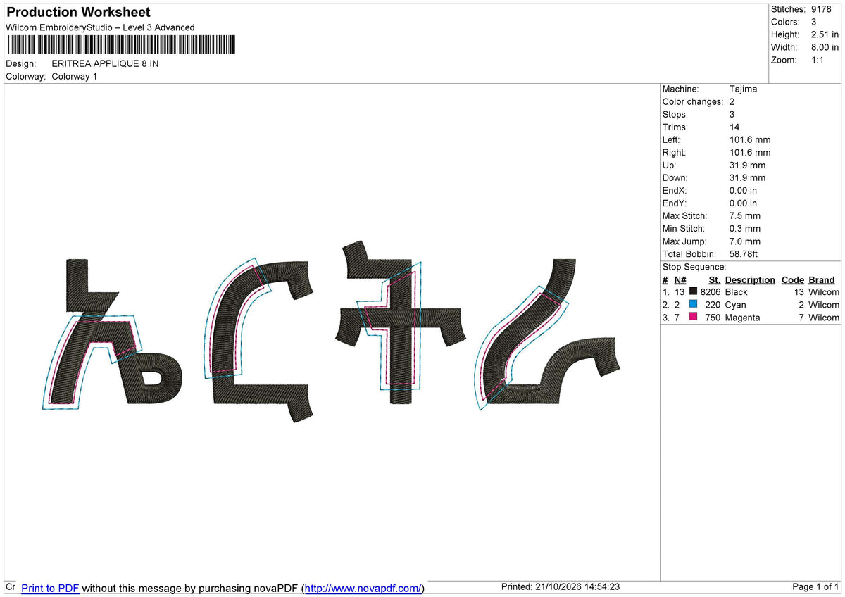Click the Cyan thread color swatch
The width and height of the screenshot is (845, 597).
[x=694, y=305]
